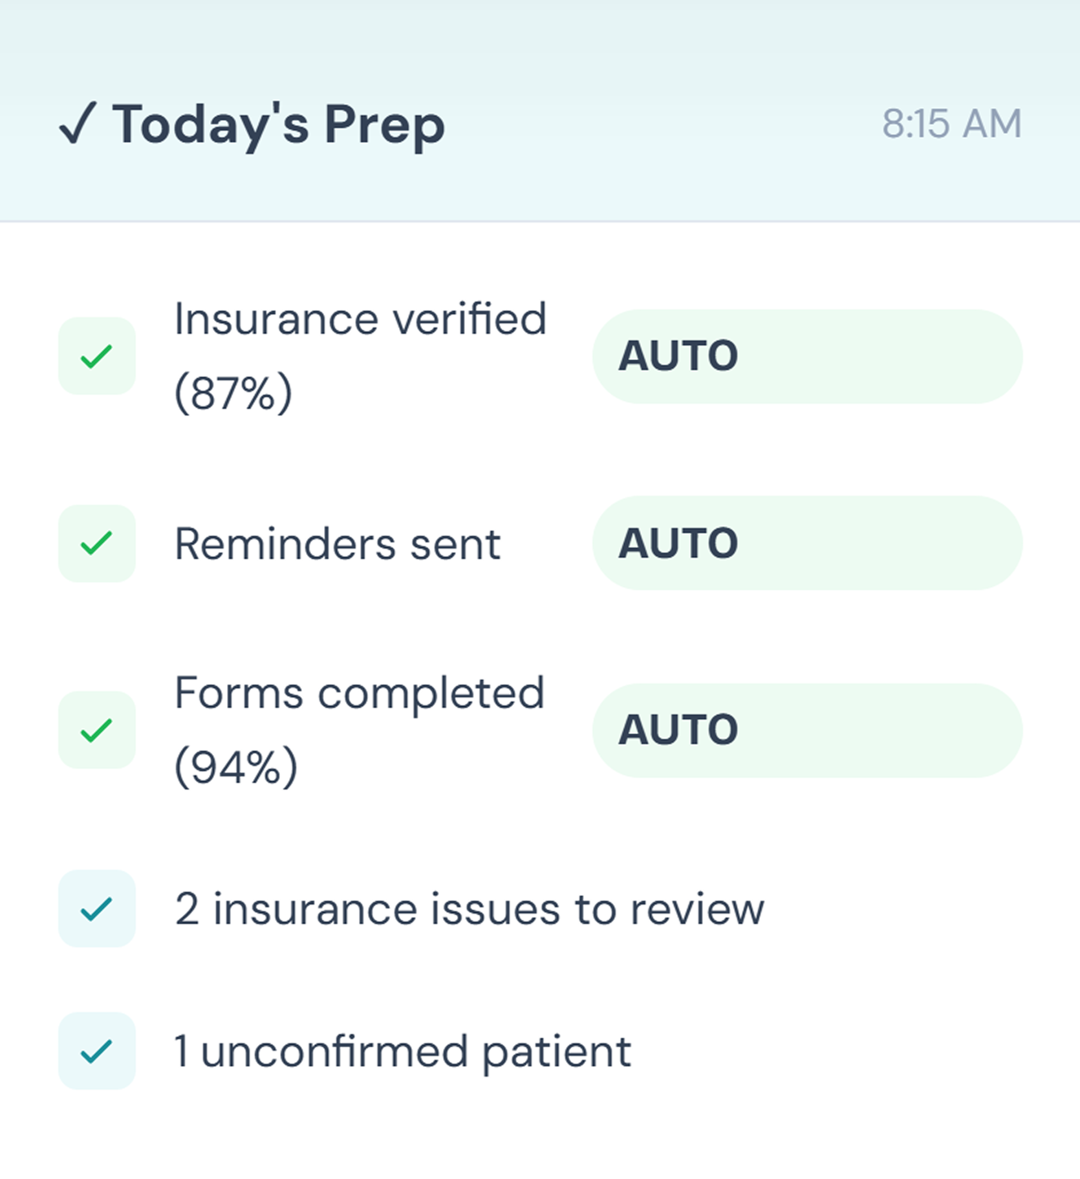Viewport: 1080px width, 1179px height.
Task: Click the 87% figure under Insurance verified
Action: pyautogui.click(x=233, y=393)
